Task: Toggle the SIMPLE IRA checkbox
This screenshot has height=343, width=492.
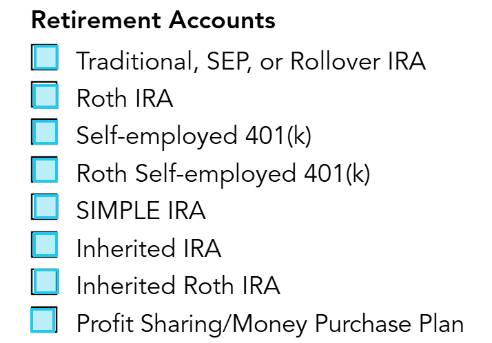Action: coord(45,207)
